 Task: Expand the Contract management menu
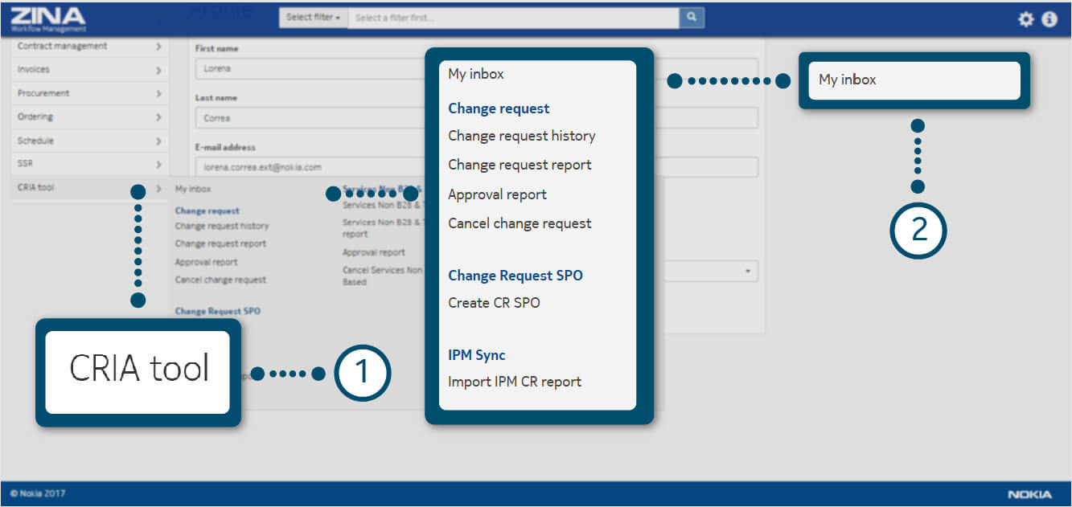(x=88, y=47)
